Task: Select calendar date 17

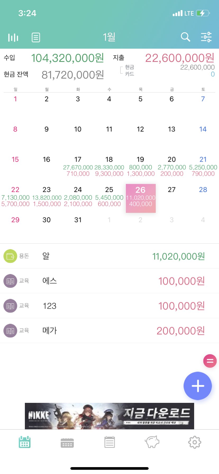Action: [x=78, y=167]
